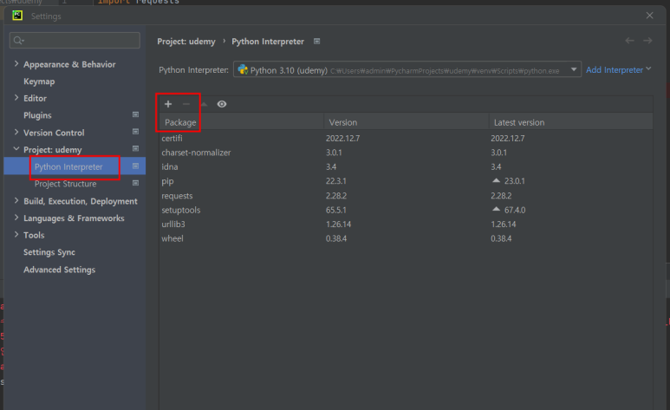Toggle show early releases eye icon

point(222,104)
